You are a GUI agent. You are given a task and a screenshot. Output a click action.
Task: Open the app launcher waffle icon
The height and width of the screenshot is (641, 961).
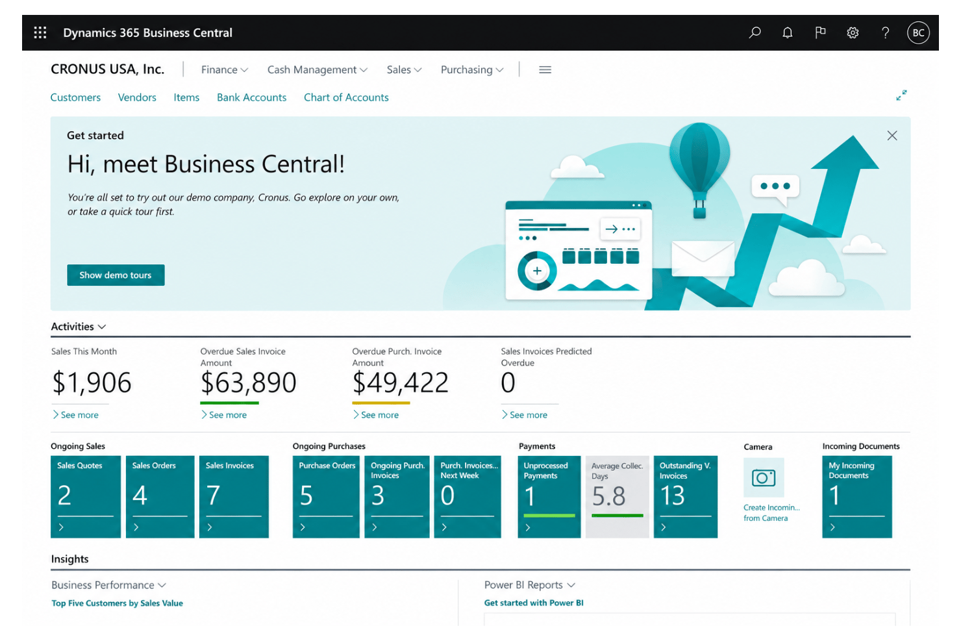pos(40,32)
